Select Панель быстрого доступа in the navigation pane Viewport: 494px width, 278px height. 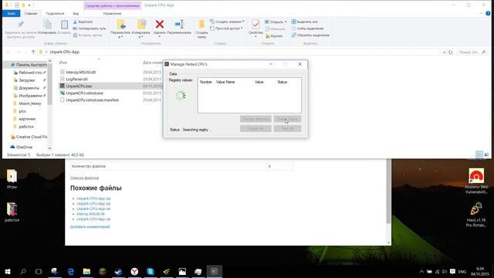coord(29,65)
